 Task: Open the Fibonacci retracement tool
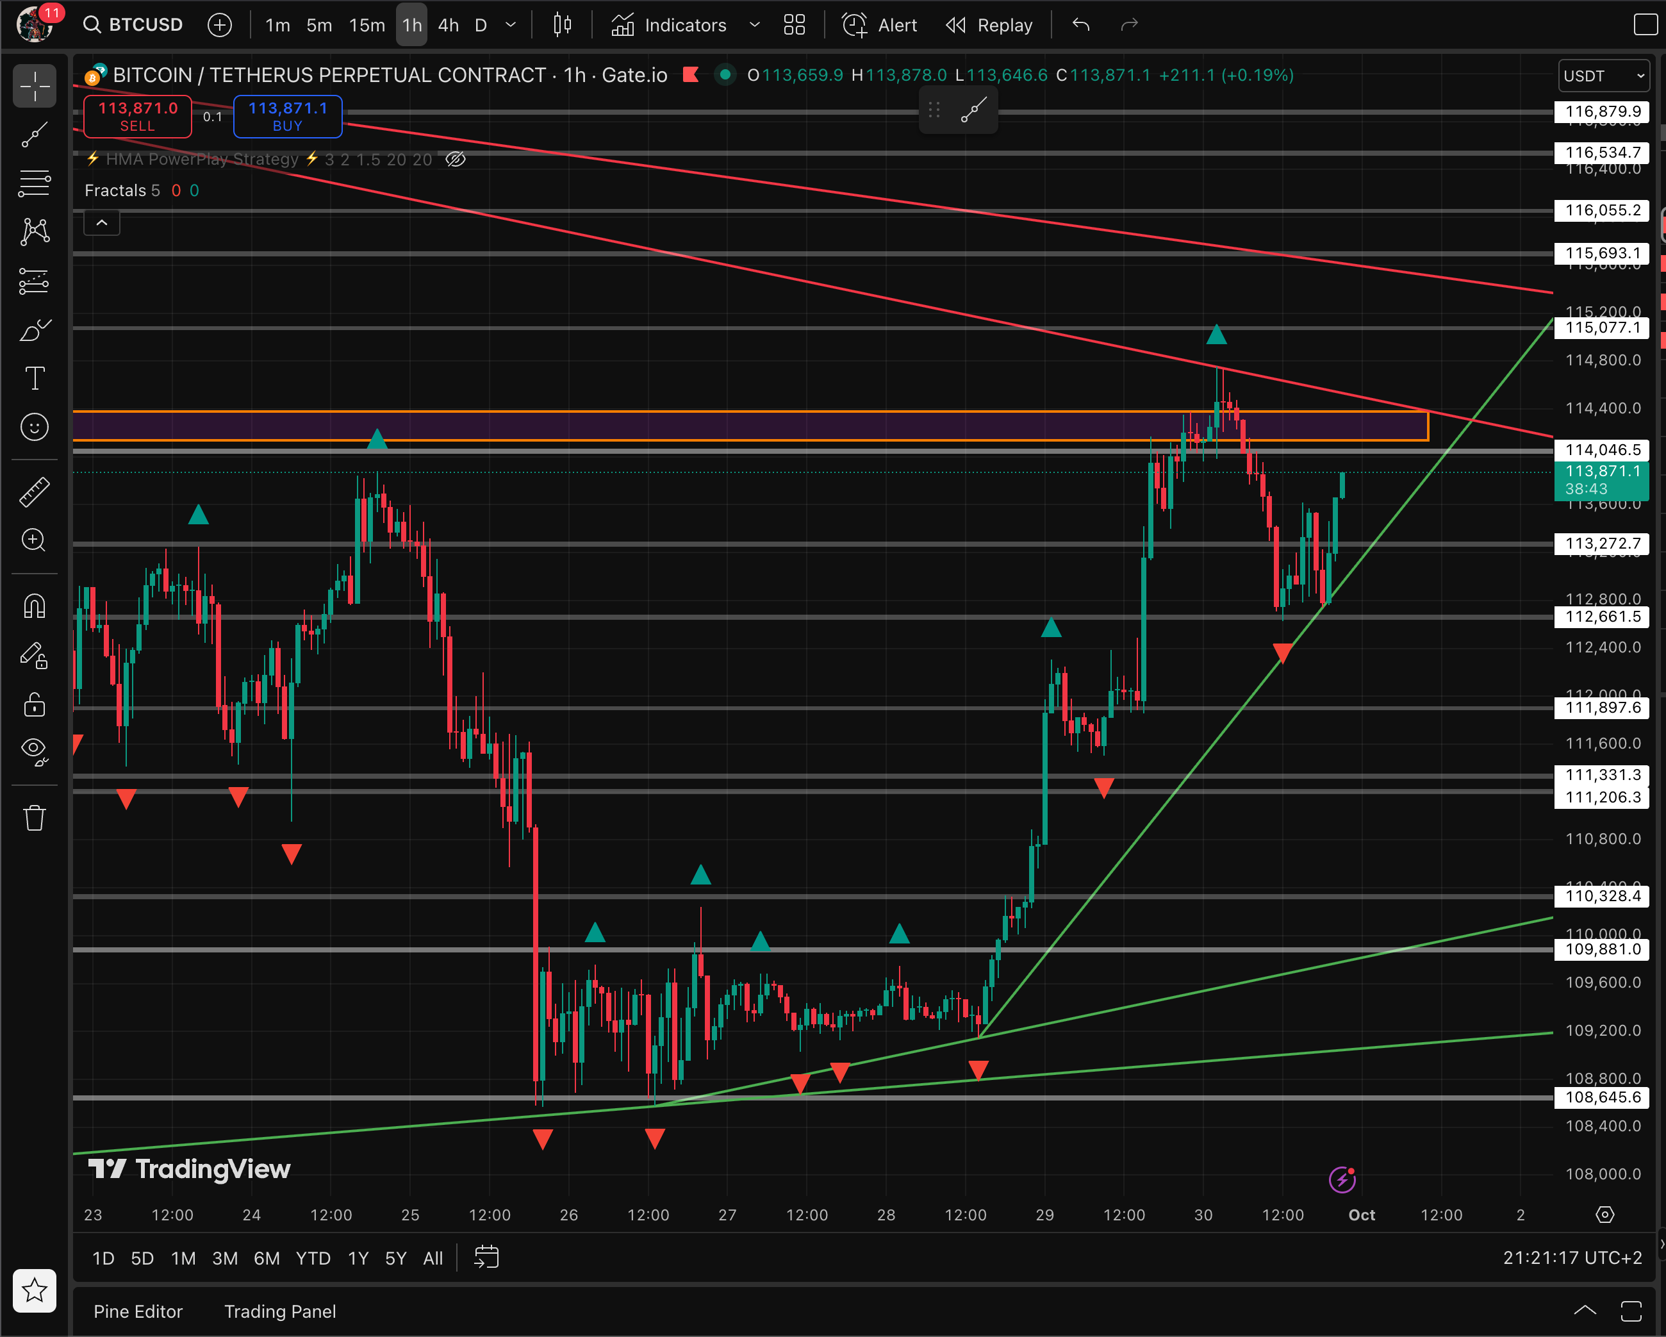[x=35, y=183]
